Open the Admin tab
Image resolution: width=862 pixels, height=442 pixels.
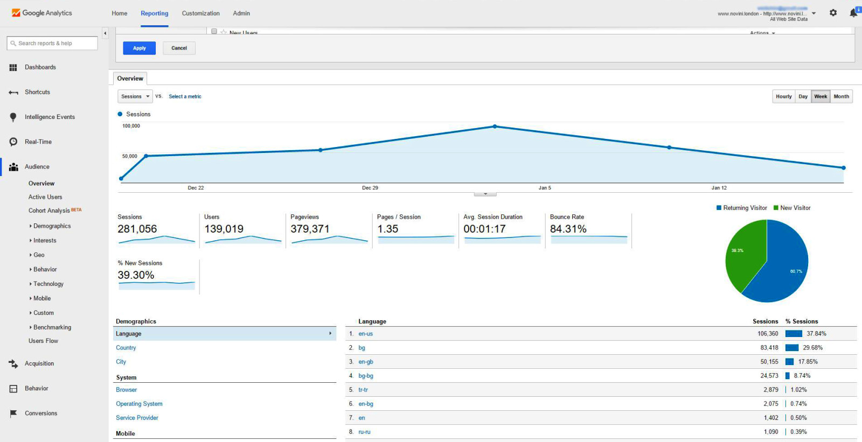click(x=241, y=13)
